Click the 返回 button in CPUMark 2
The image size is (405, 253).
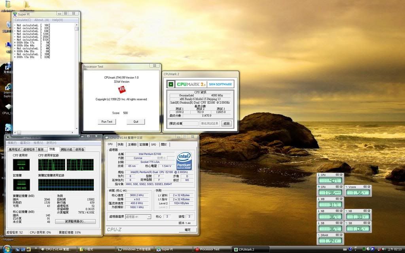pos(227,123)
